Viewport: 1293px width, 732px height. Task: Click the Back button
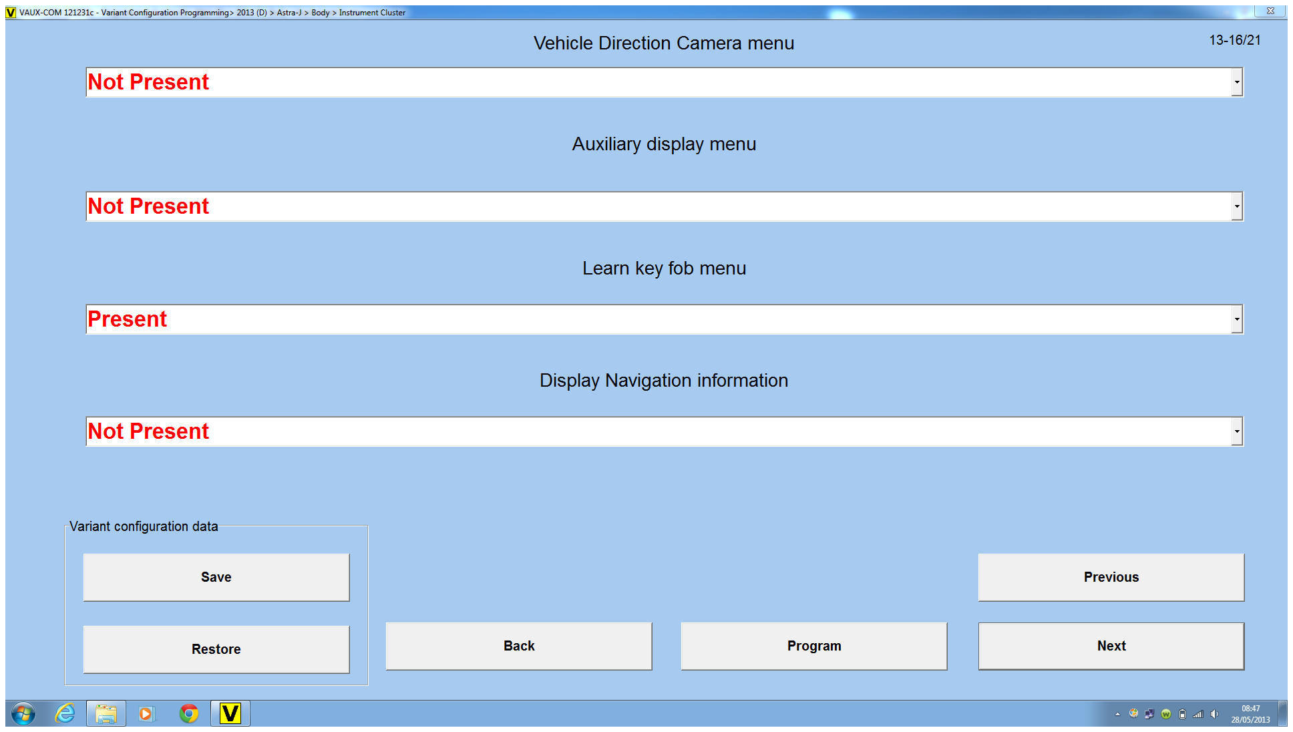[518, 646]
